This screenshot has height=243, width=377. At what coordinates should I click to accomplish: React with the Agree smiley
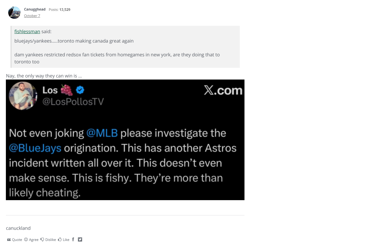coord(26,239)
